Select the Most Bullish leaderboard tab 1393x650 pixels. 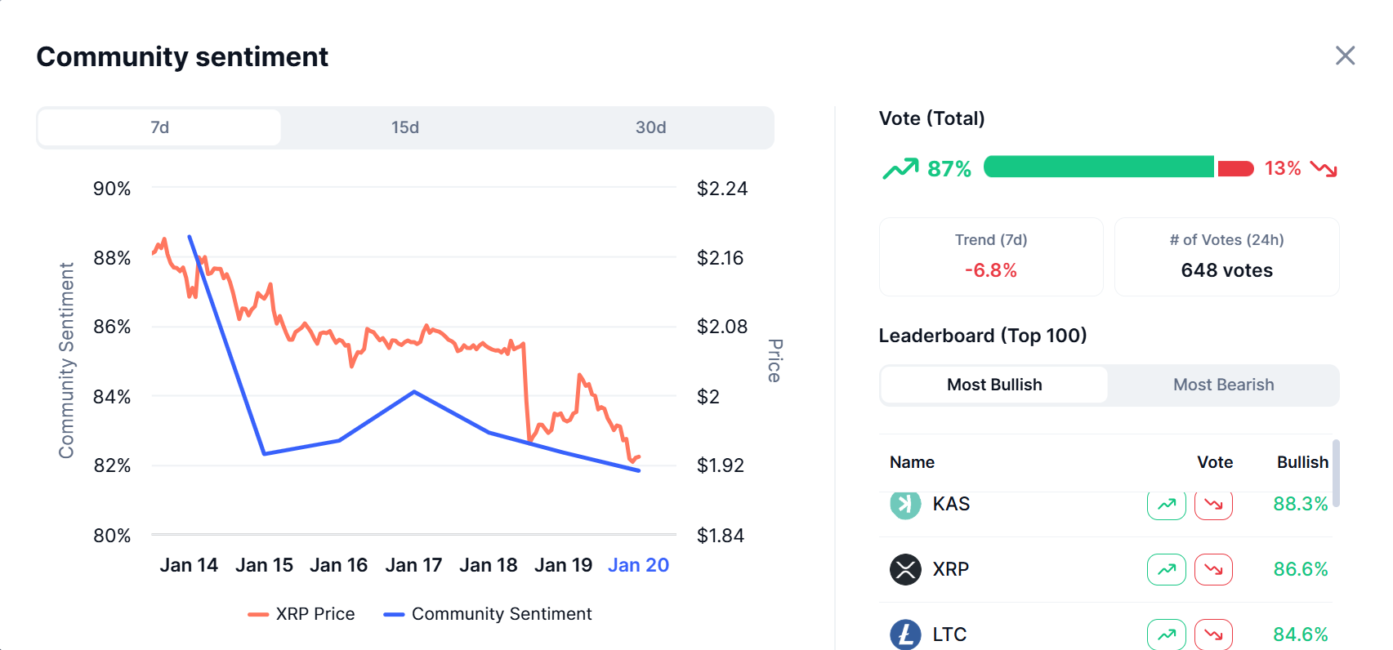(994, 385)
